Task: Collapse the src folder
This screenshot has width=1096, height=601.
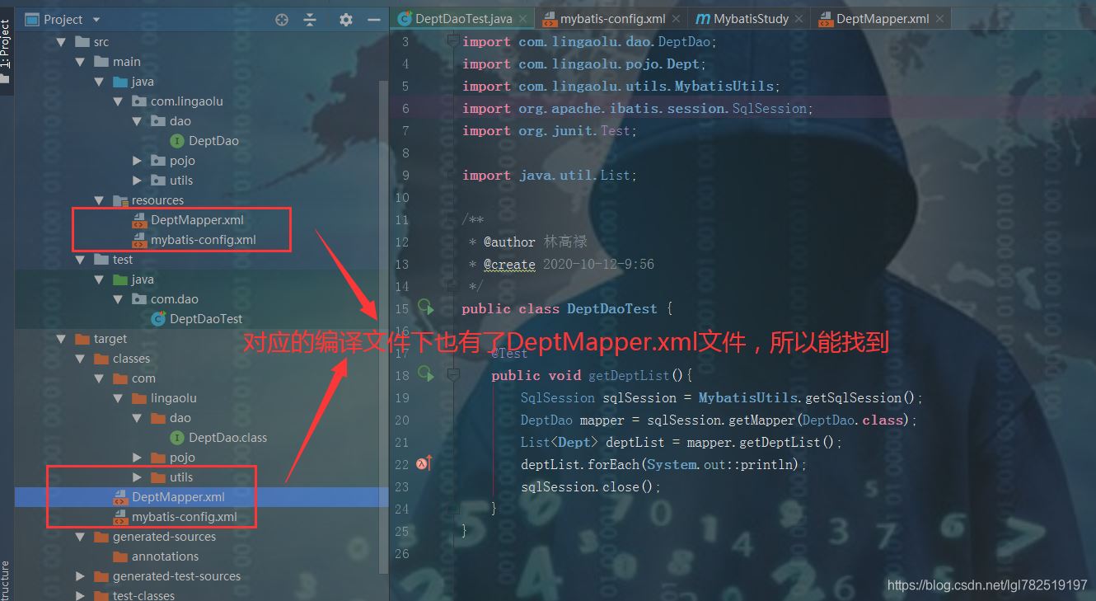Action: point(61,42)
